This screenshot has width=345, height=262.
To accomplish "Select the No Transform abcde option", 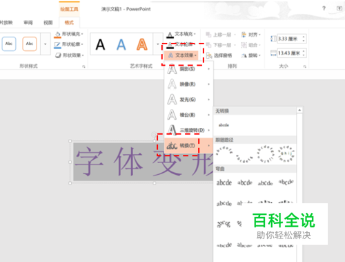I will [x=224, y=125].
